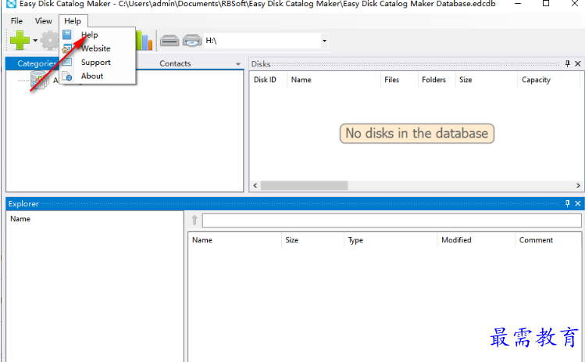Sort Disks by Name column
Viewport: 585px width, 362px height.
click(x=334, y=80)
